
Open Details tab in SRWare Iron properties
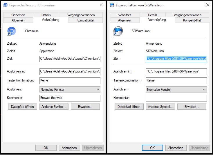(x=153, y=15)
